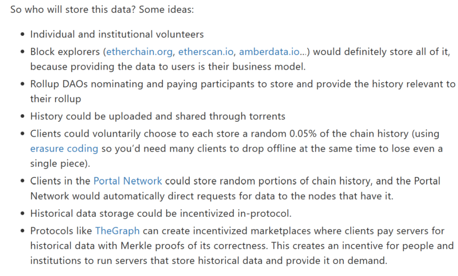The image size is (458, 276).
Task: Click the text "incentivized in-protocol"
Action: pos(236,214)
